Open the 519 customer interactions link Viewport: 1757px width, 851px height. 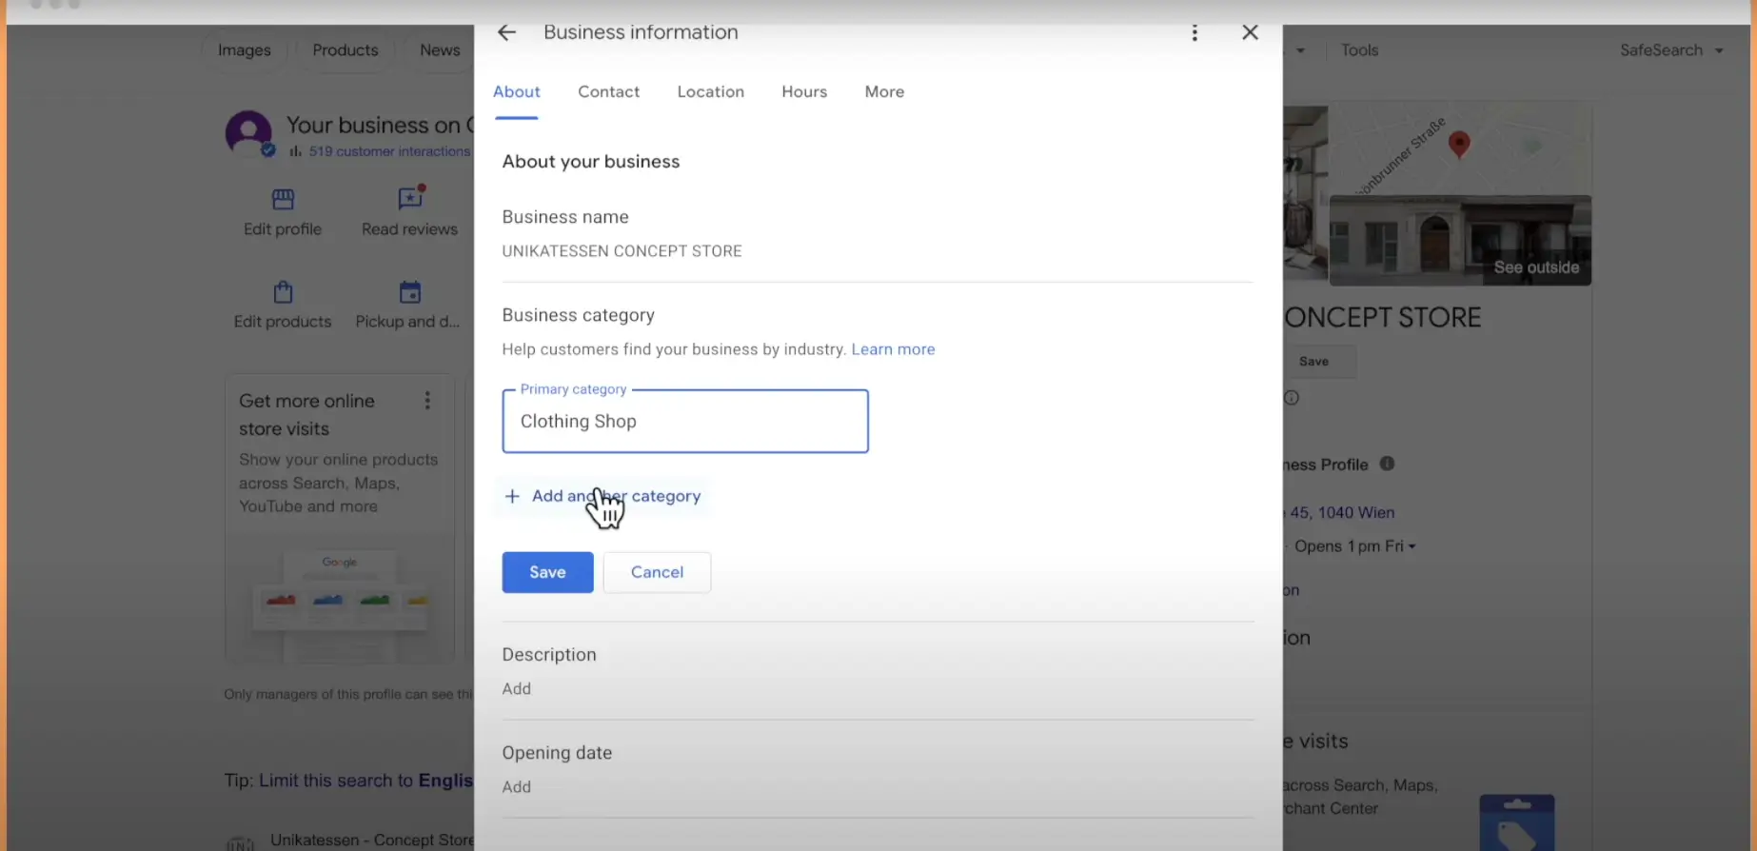[x=389, y=151]
